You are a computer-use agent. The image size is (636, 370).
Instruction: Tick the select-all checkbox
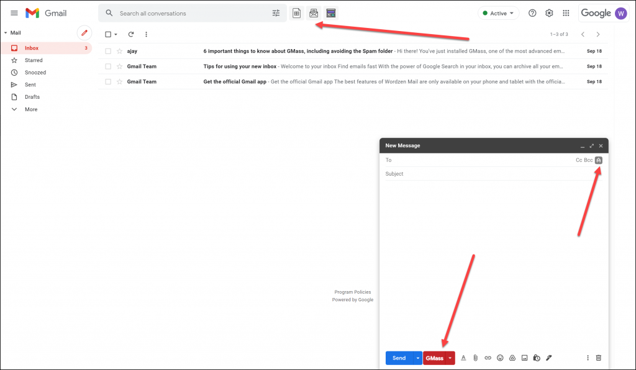coord(108,34)
